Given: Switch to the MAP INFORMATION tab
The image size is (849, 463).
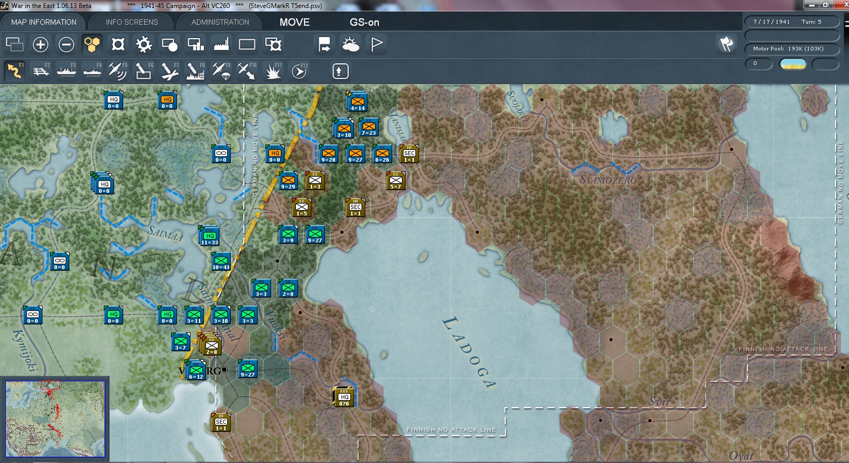Looking at the screenshot, I should tap(44, 22).
